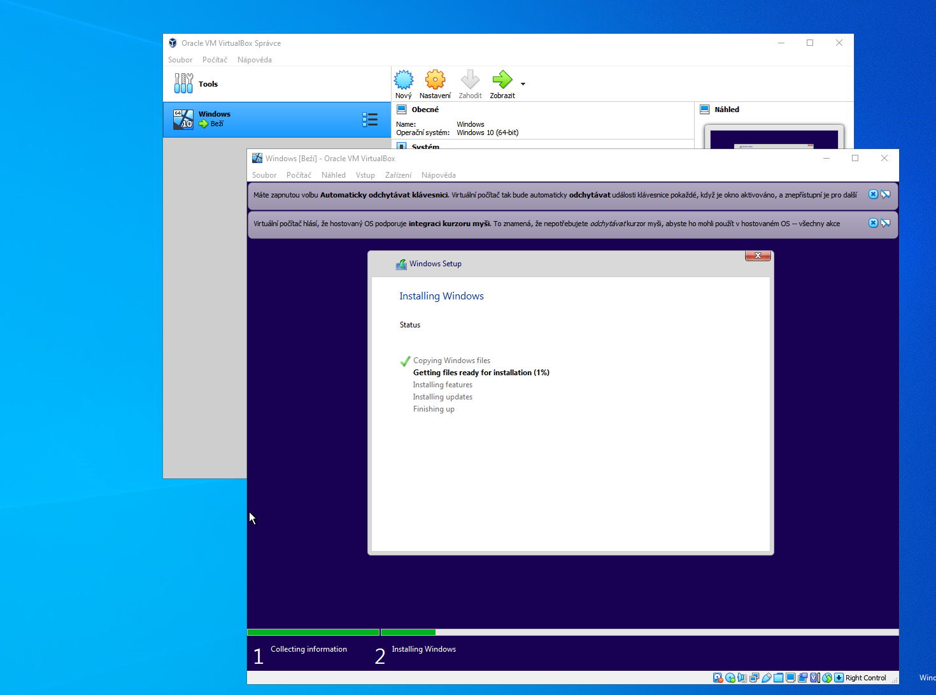Click the USB devices status icon
The image size is (936, 695).
point(767,678)
